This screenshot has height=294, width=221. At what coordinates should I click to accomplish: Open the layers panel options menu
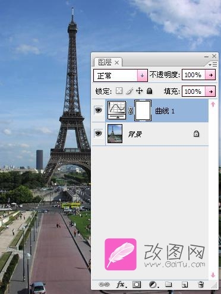(213, 64)
